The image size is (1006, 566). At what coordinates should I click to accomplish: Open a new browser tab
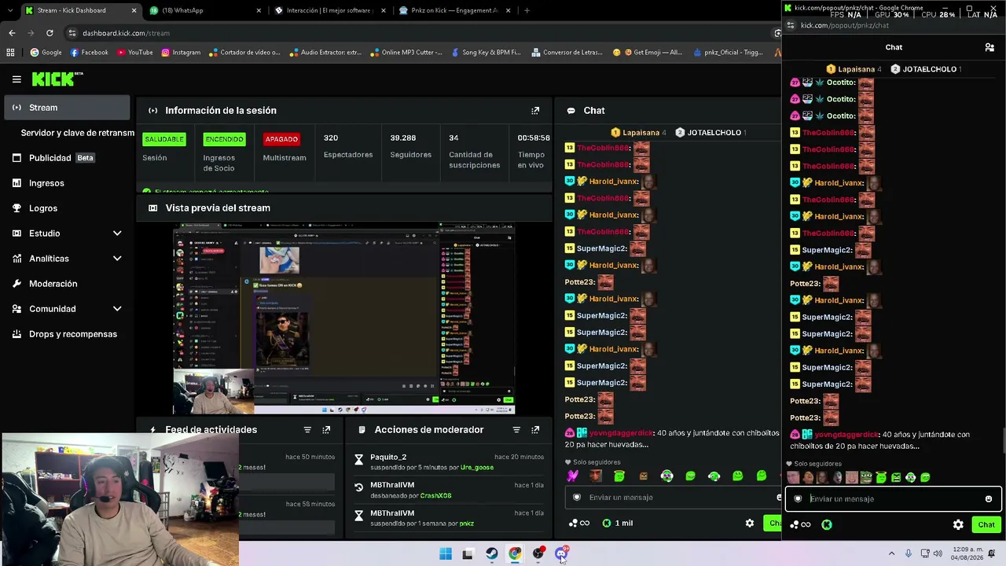coord(527,10)
